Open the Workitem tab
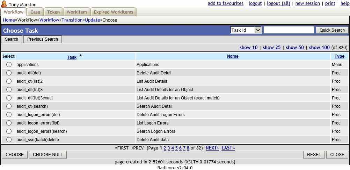Screen dimensions: 350x170 pos(77,12)
